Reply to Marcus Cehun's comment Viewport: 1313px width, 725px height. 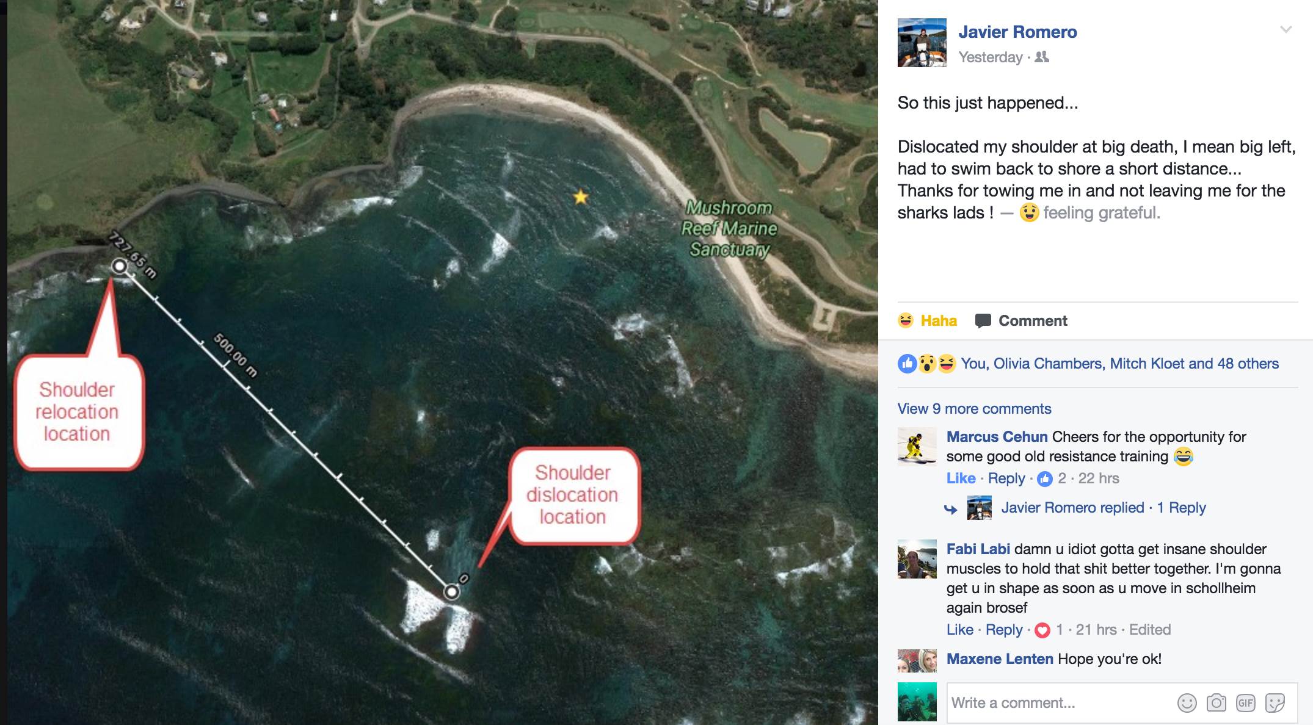point(1006,478)
